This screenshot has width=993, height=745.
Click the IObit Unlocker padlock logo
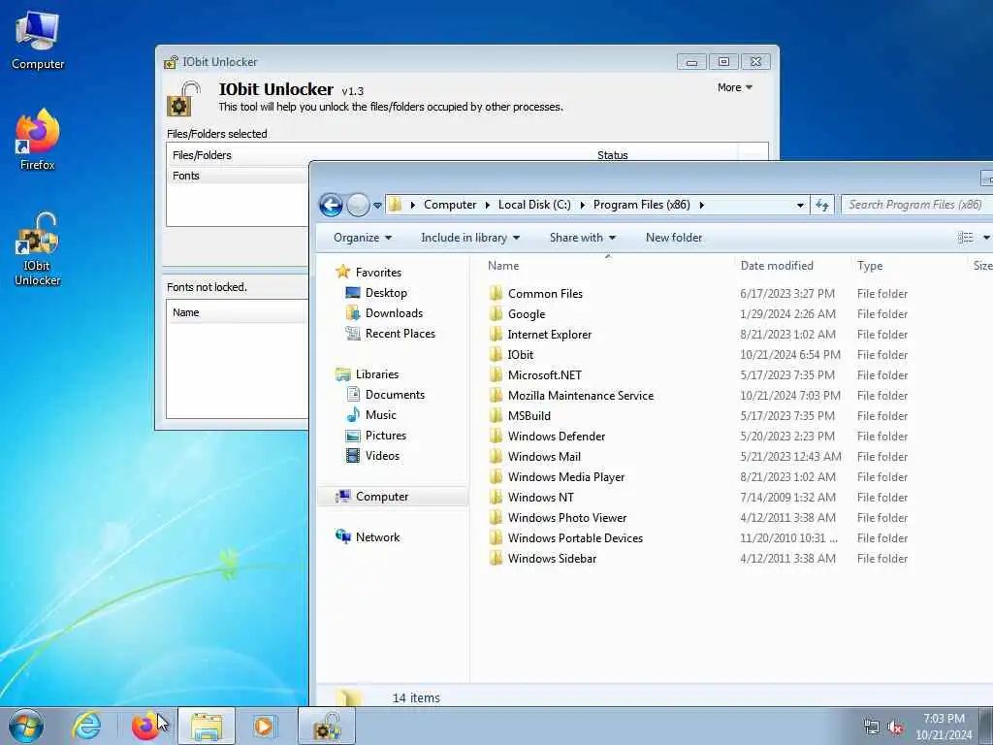[183, 98]
